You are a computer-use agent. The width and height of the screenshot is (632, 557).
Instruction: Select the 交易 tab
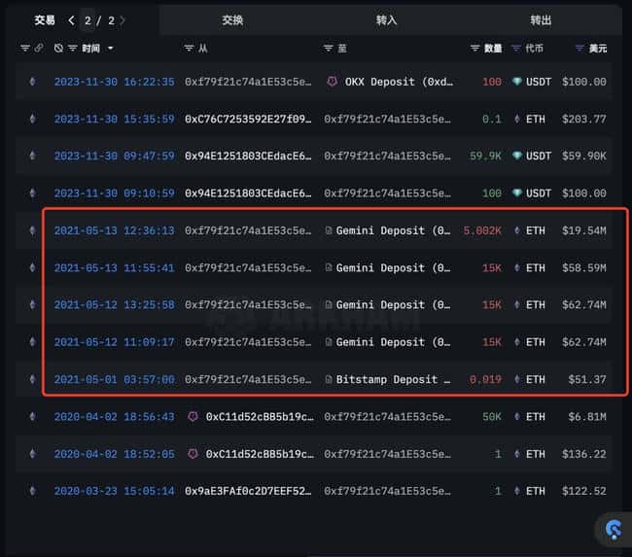(45, 20)
